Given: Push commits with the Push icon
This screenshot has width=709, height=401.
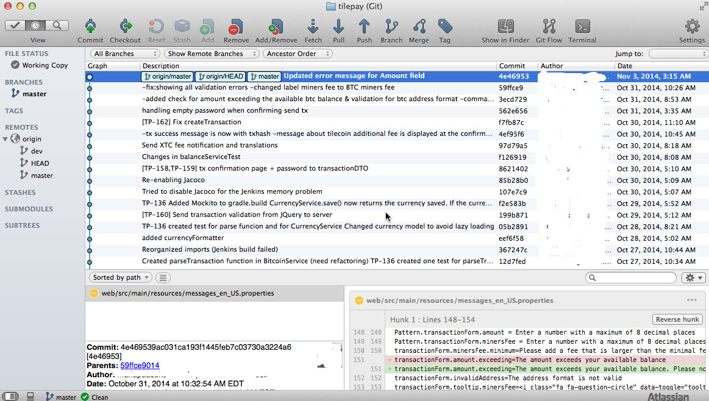Looking at the screenshot, I should pyautogui.click(x=364, y=27).
